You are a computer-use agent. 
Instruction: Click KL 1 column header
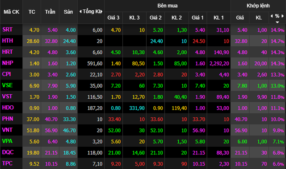219,18
